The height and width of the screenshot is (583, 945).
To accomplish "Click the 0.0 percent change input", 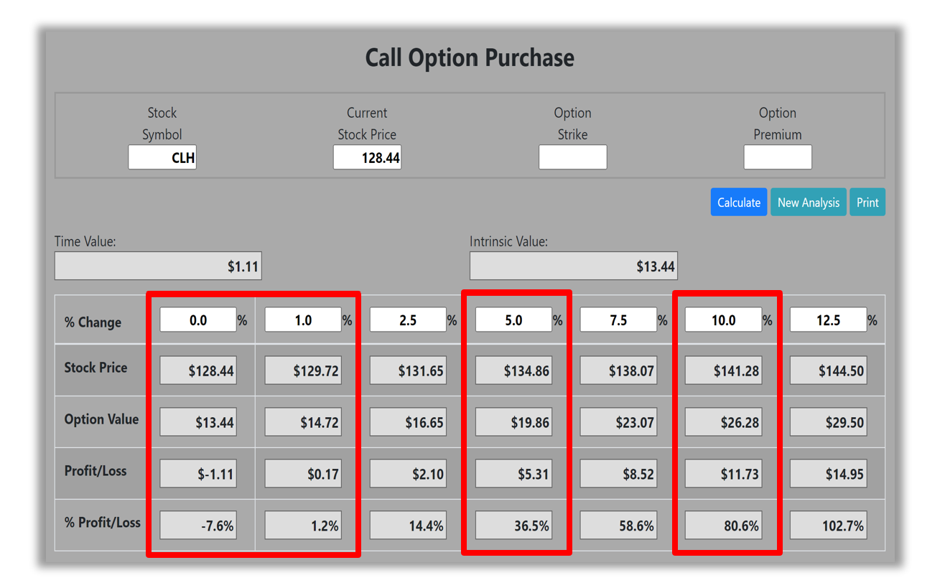I will tap(198, 320).
